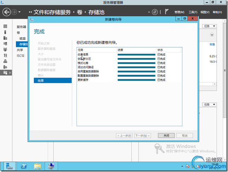Click the 格式化卷 progress bar

pyautogui.click(x=136, y=63)
